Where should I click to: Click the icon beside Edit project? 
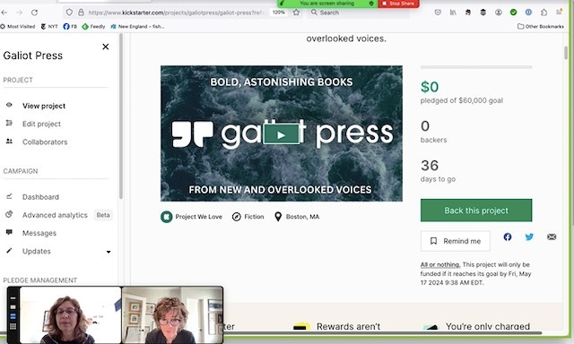click(9, 124)
